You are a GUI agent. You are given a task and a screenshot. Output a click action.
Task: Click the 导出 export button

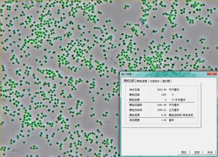coord(184,152)
